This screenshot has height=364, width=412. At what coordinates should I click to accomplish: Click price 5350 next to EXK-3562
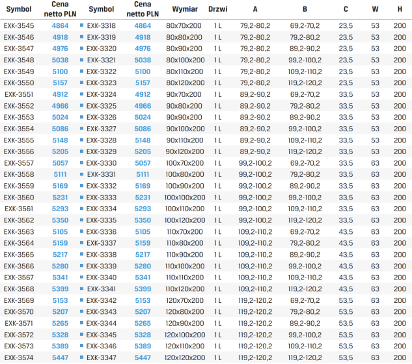[x=60, y=220]
